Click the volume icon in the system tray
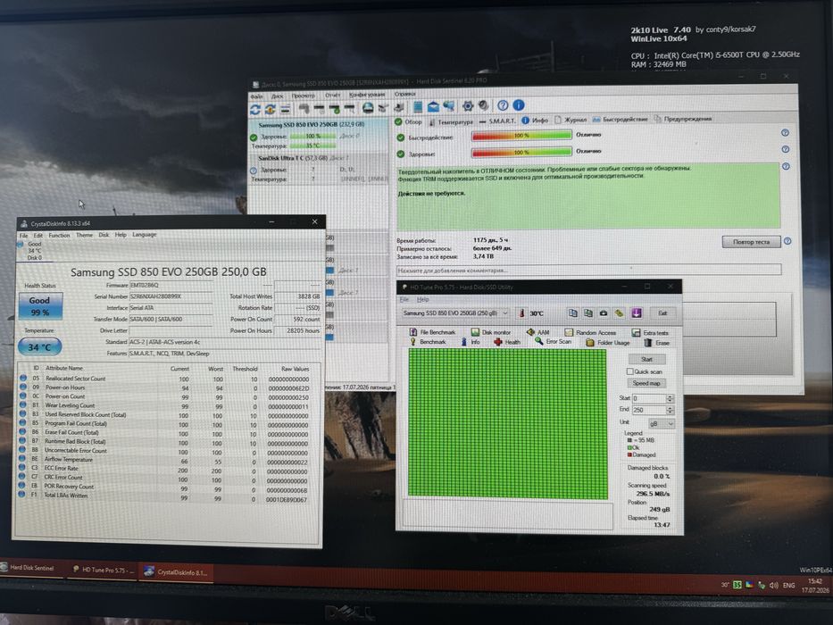 (x=773, y=585)
